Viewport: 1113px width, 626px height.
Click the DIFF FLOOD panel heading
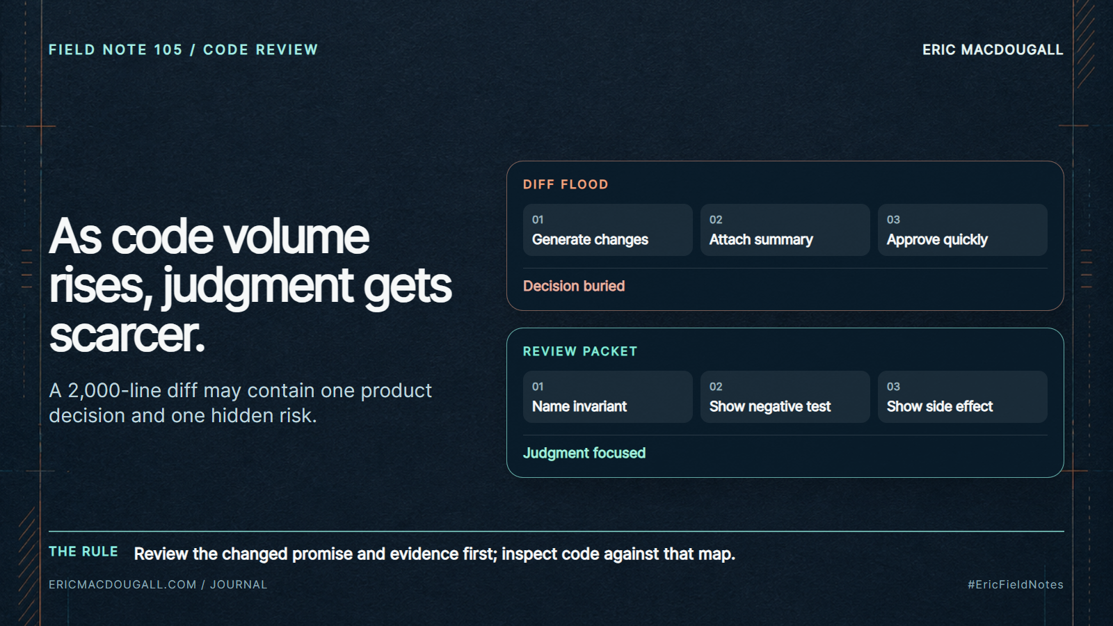(x=566, y=184)
